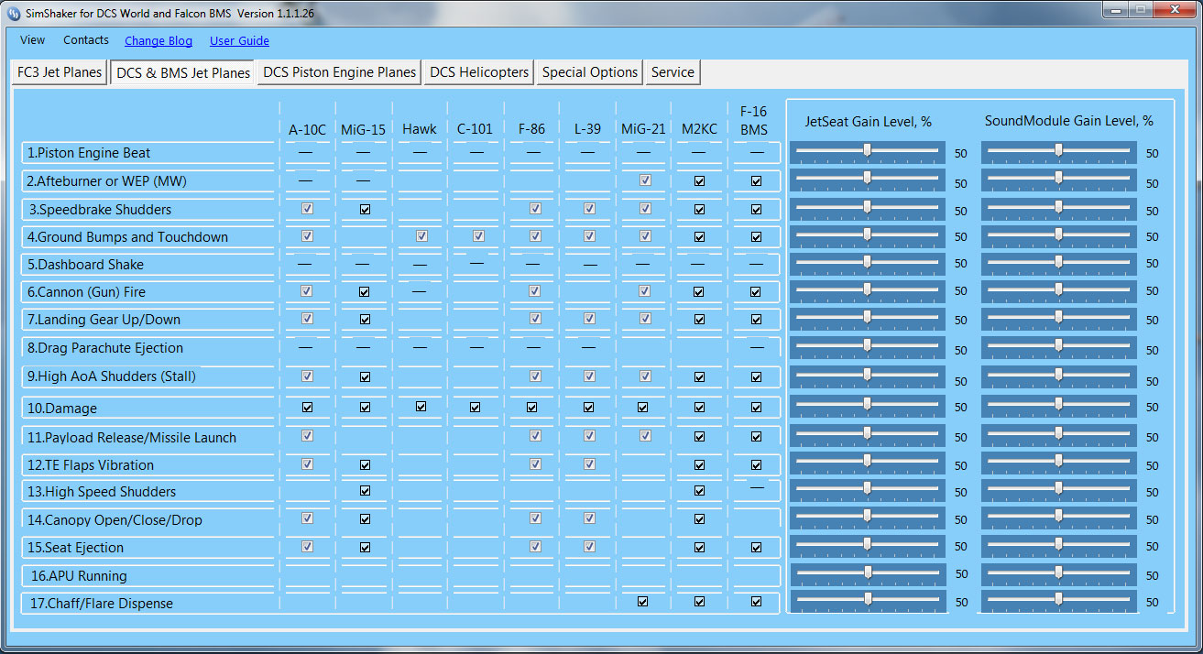
Task: Toggle Afterburner checkbox for M2KC
Action: point(699,181)
